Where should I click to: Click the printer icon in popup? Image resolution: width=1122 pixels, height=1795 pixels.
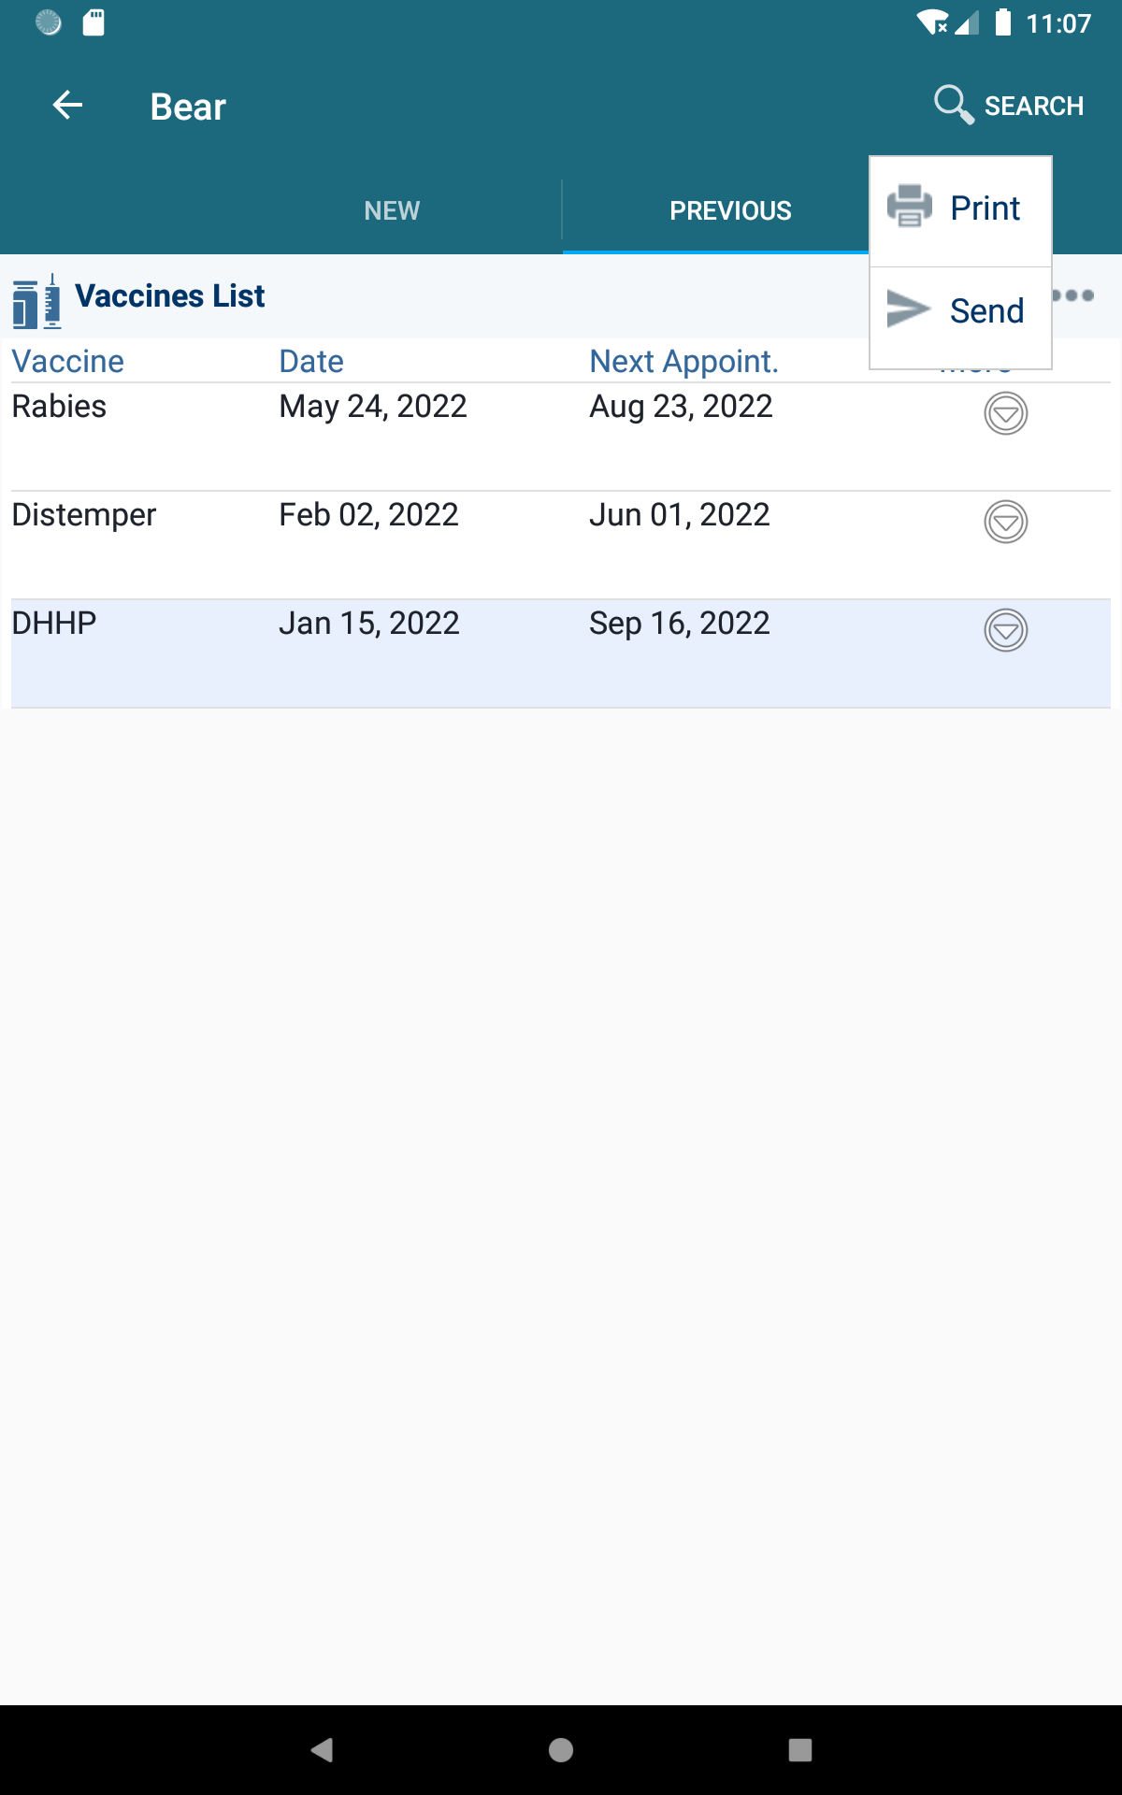coord(910,207)
